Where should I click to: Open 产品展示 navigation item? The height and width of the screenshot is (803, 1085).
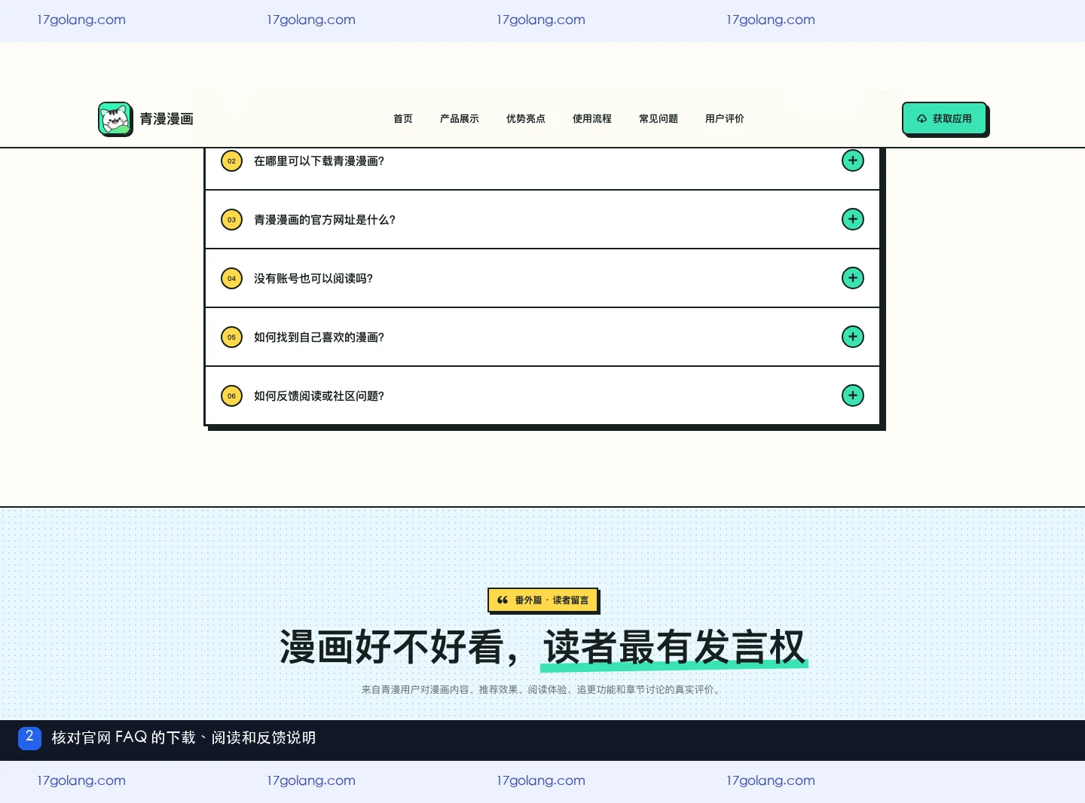460,119
